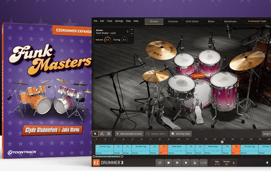Select the orange Fill block at bar 8
Screen dimensions: 271x171
(x=163, y=150)
